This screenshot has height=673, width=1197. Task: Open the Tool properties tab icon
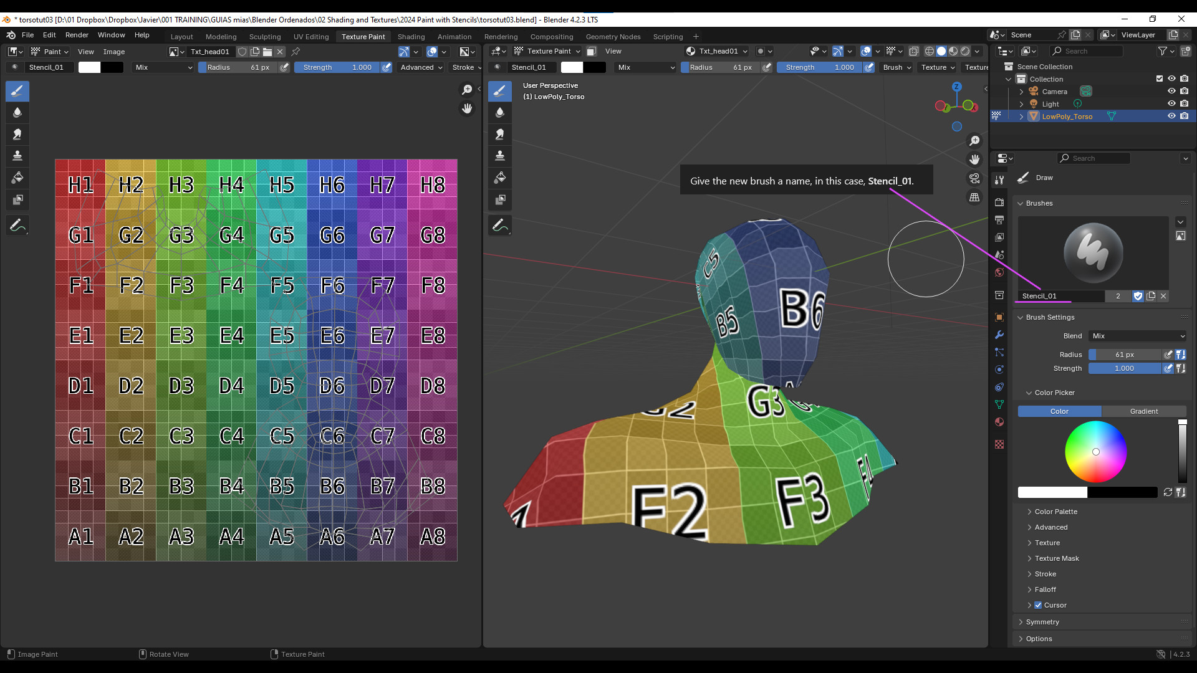coord(999,180)
